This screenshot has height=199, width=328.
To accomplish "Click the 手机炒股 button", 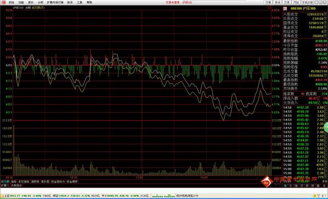I will (307, 2).
